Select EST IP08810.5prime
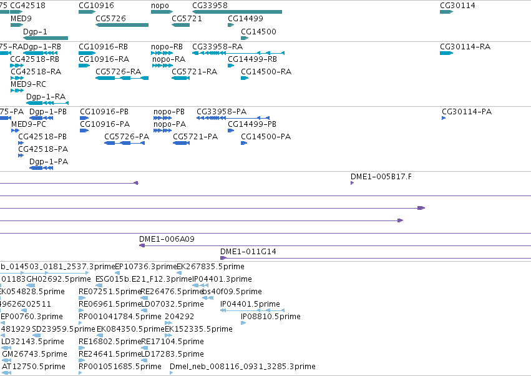 coord(243,323)
